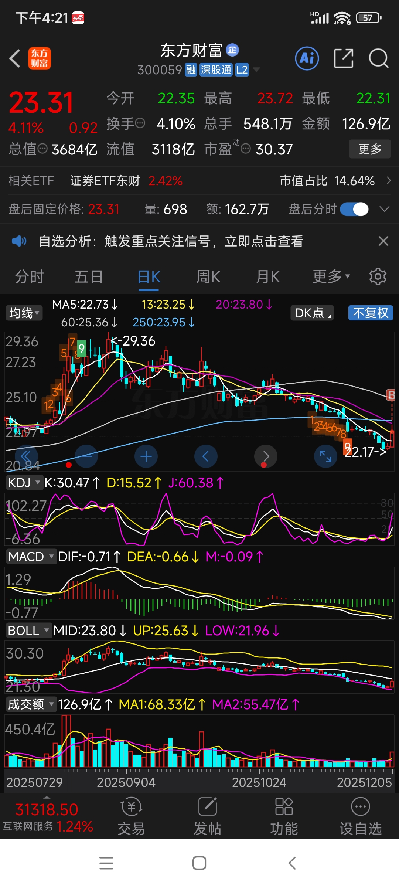The width and height of the screenshot is (399, 887).
Task: Zoom out chart with minus button
Action: pyautogui.click(x=86, y=456)
